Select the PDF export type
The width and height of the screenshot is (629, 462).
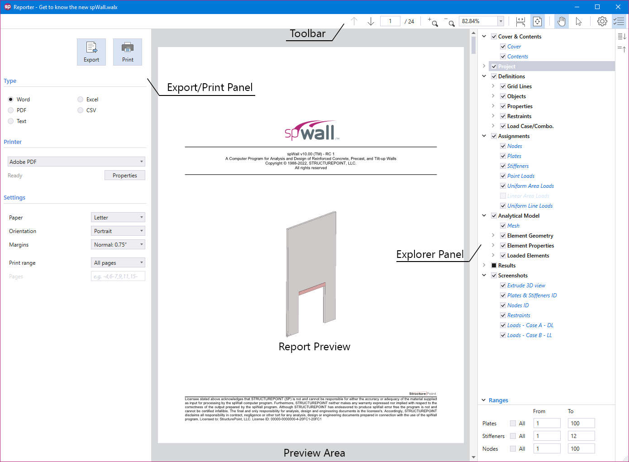pyautogui.click(x=11, y=110)
